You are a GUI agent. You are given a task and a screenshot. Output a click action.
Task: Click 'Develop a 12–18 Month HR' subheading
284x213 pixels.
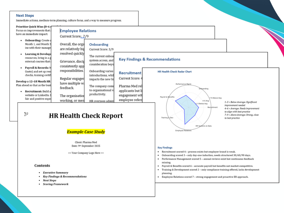tap(33, 82)
